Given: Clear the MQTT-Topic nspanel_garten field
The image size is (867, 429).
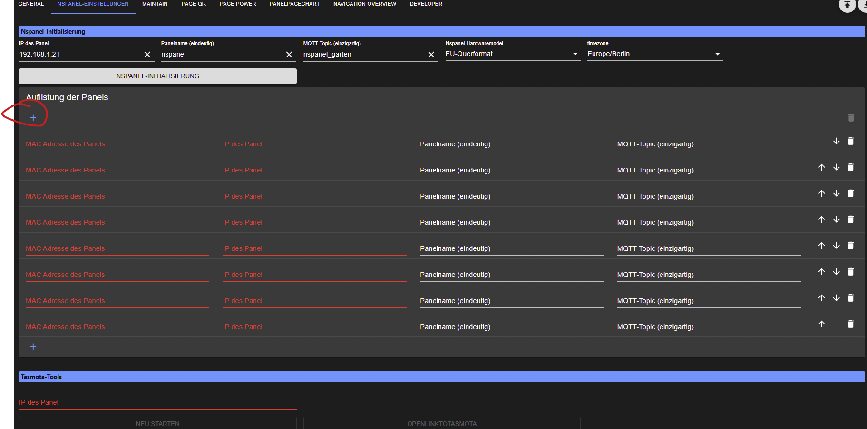Looking at the screenshot, I should [431, 55].
